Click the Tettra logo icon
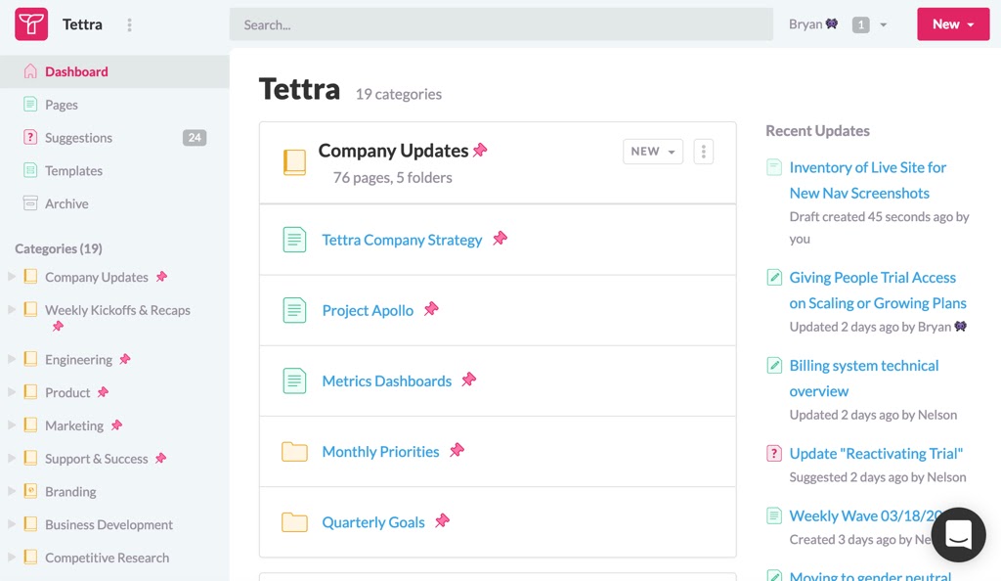This screenshot has width=1001, height=581. coord(31,24)
